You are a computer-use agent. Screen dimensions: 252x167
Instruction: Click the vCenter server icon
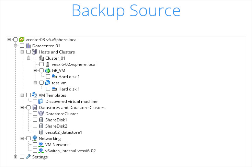click(x=22, y=40)
